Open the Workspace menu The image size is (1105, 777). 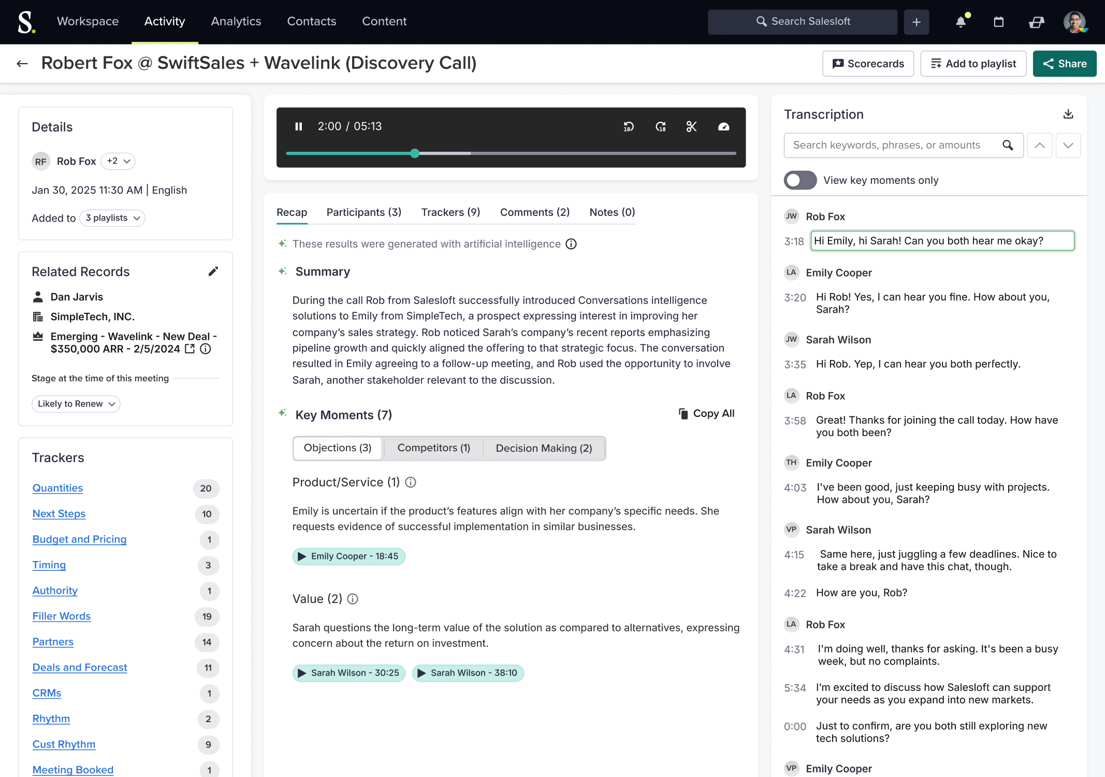click(88, 22)
